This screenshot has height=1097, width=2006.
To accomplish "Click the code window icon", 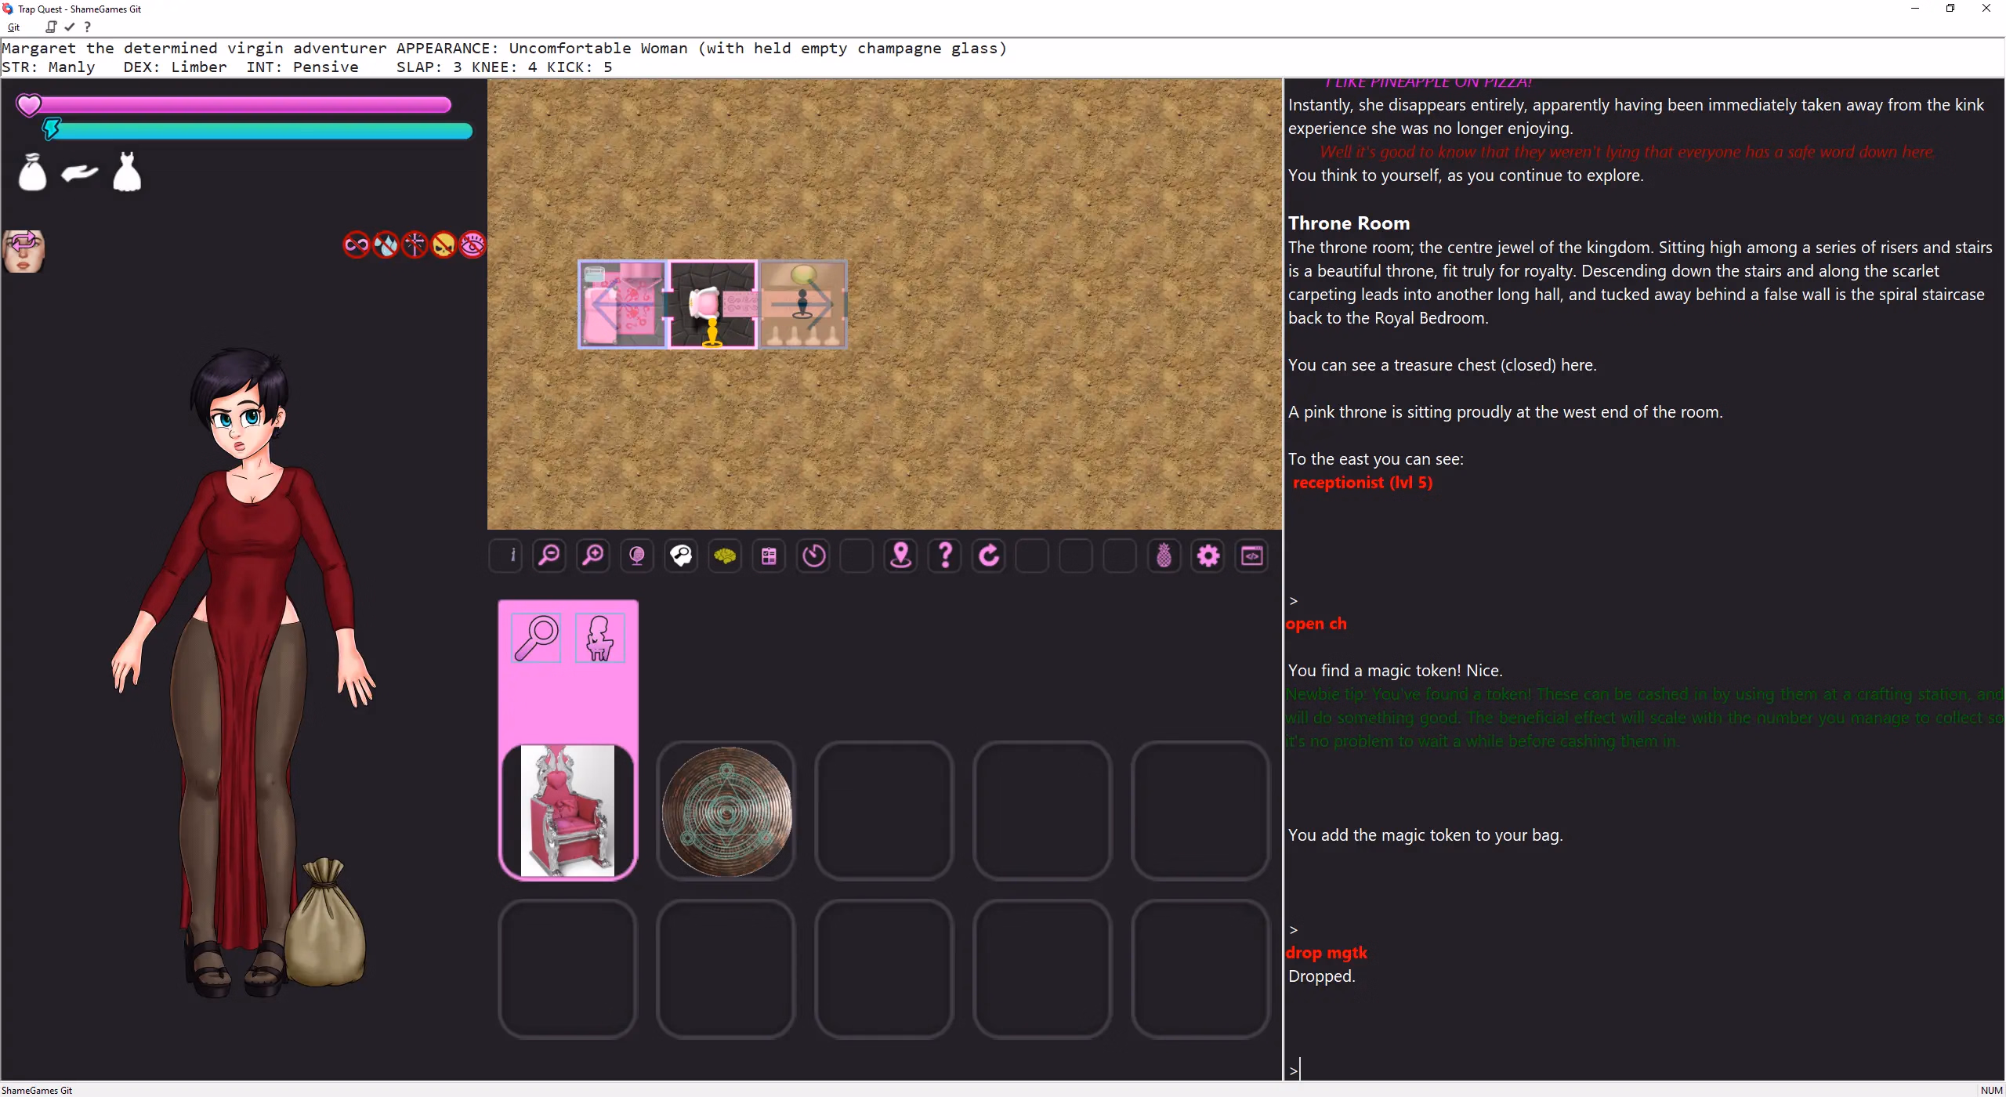I will pyautogui.click(x=1252, y=556).
